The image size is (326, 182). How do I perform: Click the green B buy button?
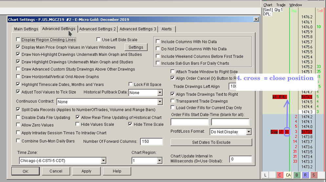click(296, 175)
